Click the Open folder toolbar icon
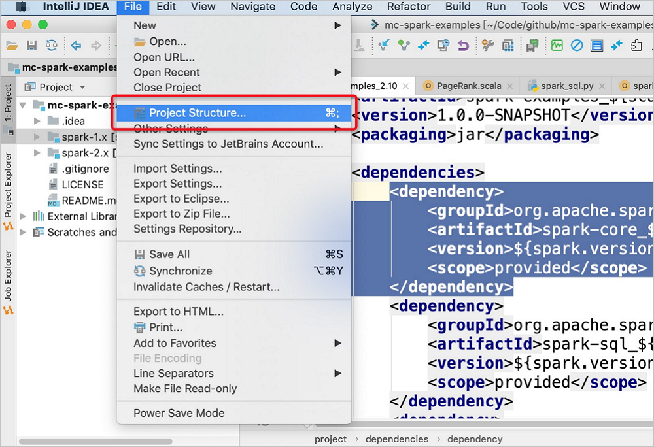 12,45
